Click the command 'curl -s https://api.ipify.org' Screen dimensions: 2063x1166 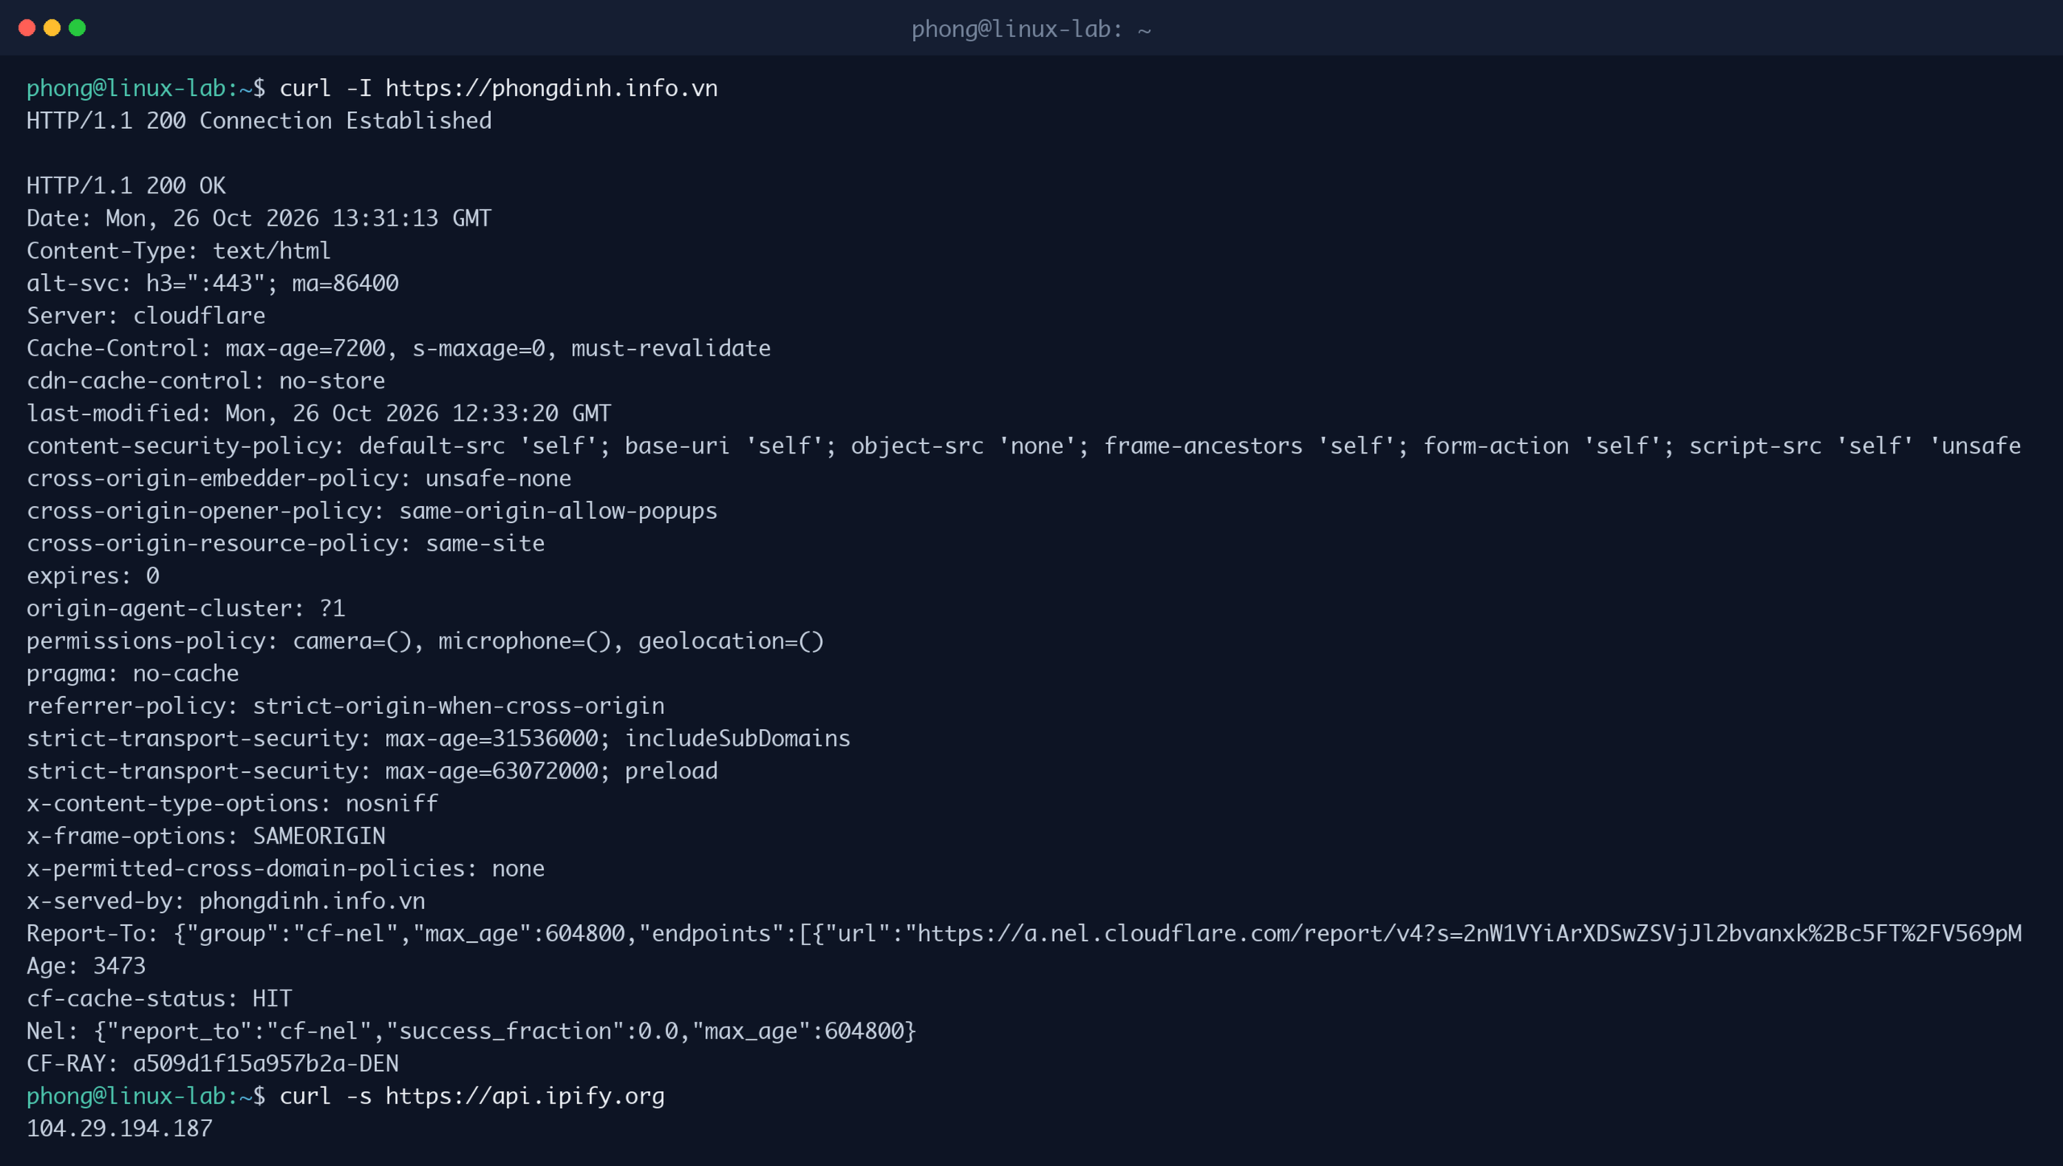pos(472,1097)
